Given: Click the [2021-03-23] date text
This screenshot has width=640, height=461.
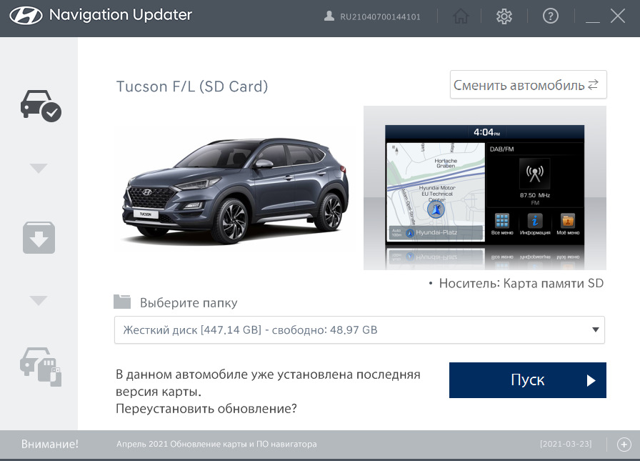Looking at the screenshot, I should [566, 444].
